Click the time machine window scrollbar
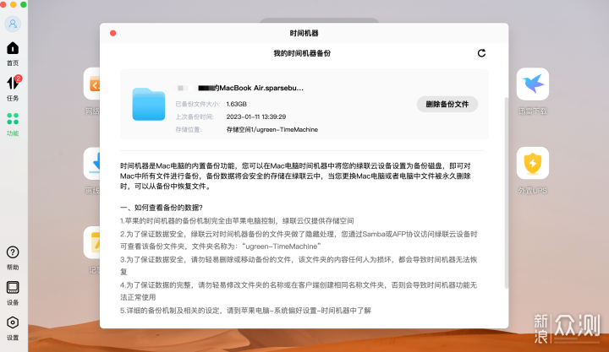Image resolution: width=609 pixels, height=352 pixels. click(506, 192)
